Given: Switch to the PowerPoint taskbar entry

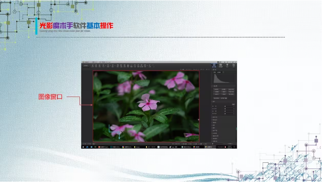Looking at the screenshot, I should tap(103, 147).
